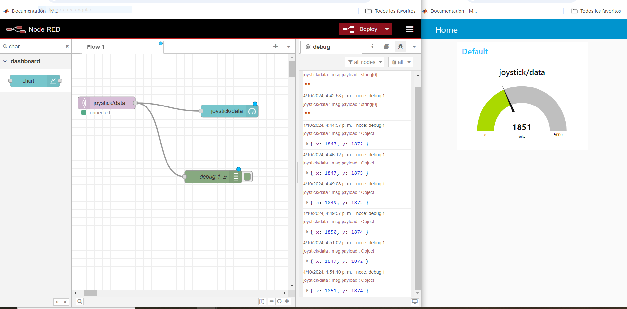
Task: Click the gauge value 1851
Action: 521,127
